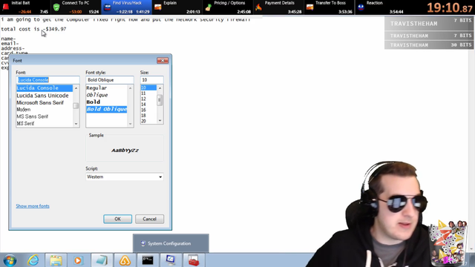Cancel the Font dialog
Screen dimensions: 475x267
(149, 219)
